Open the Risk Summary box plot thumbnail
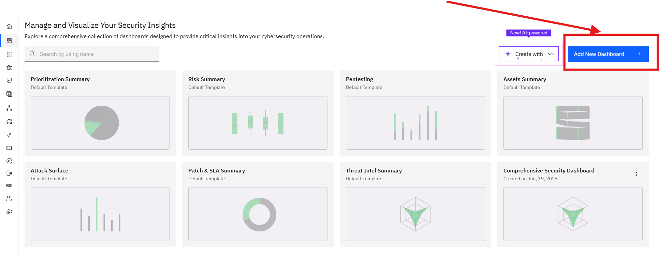 [258, 123]
